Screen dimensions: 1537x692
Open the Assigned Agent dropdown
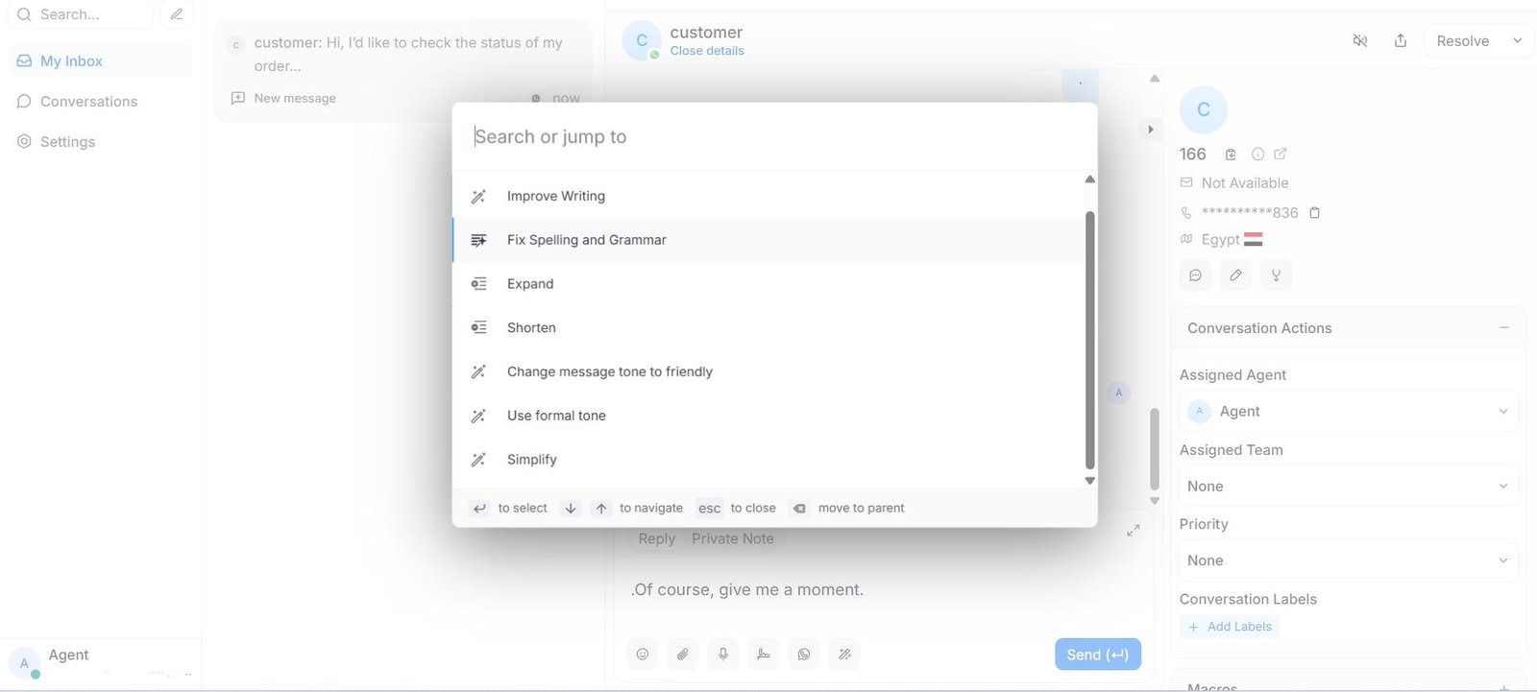click(1348, 412)
